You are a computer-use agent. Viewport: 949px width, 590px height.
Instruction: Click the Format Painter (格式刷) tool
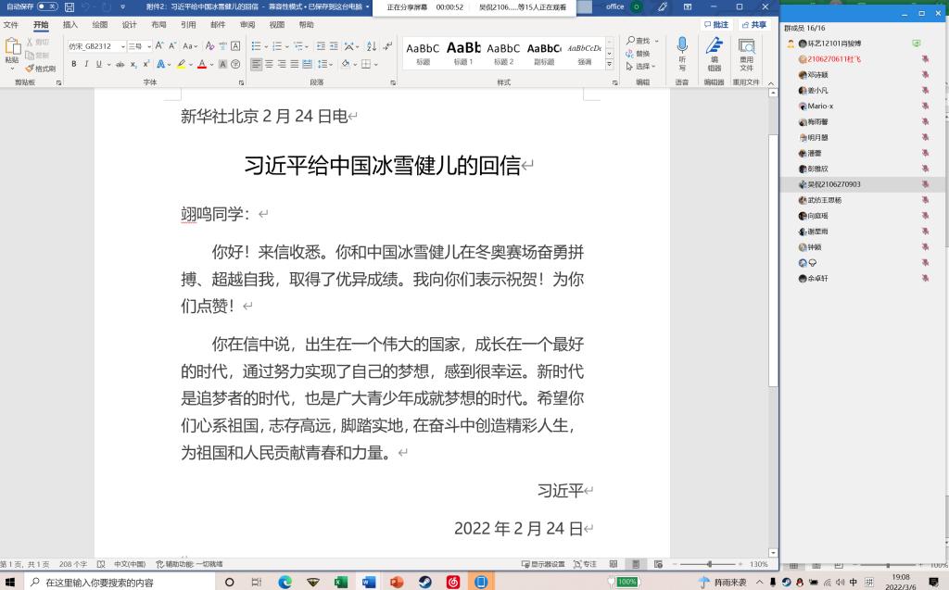click(41, 69)
